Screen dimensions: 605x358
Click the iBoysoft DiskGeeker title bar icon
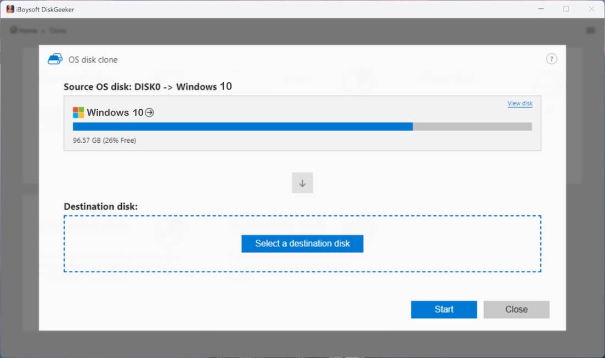9,9
